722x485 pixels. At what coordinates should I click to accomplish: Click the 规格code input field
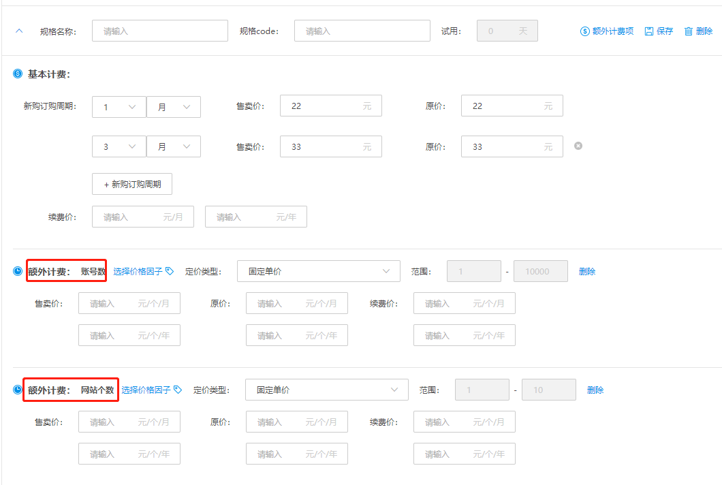[362, 31]
